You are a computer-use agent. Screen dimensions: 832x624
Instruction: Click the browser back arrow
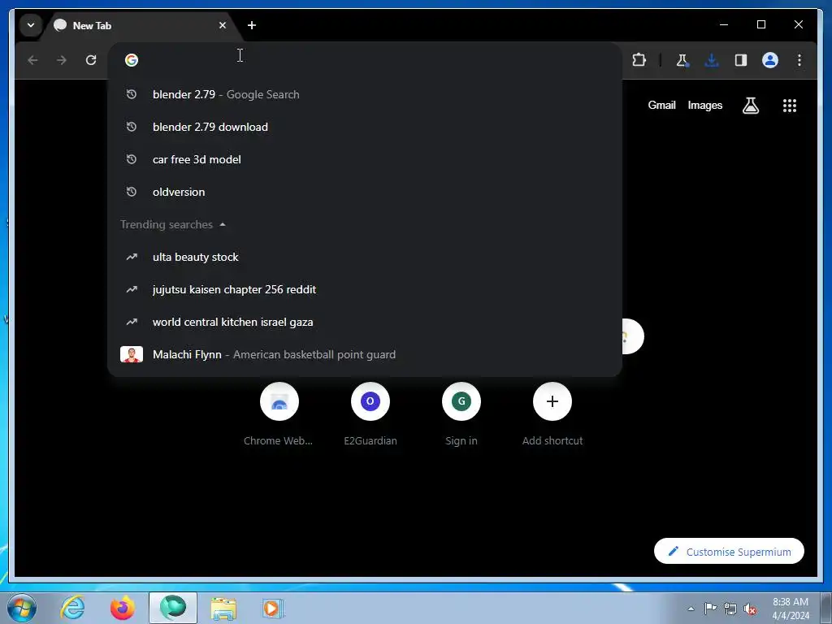tap(32, 60)
